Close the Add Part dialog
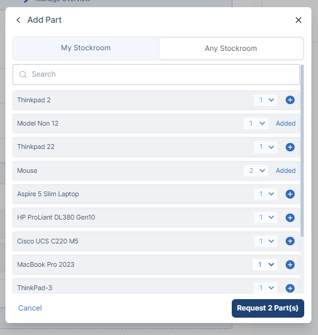Image resolution: width=318 pixels, height=335 pixels. point(298,20)
